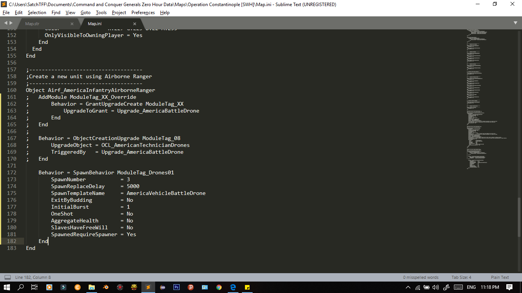
Task: Open the tab overflow dropdown arrow
Action: (516, 23)
